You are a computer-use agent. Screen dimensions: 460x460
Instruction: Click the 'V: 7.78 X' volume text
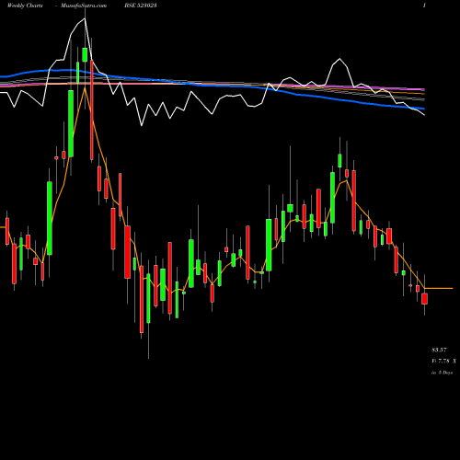pos(443,362)
